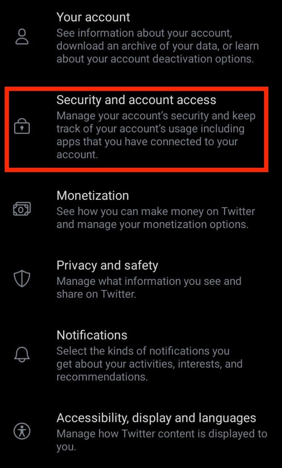Open Accessibility, display and languages heading
Image resolution: width=282 pixels, height=468 pixels.
[x=156, y=418]
